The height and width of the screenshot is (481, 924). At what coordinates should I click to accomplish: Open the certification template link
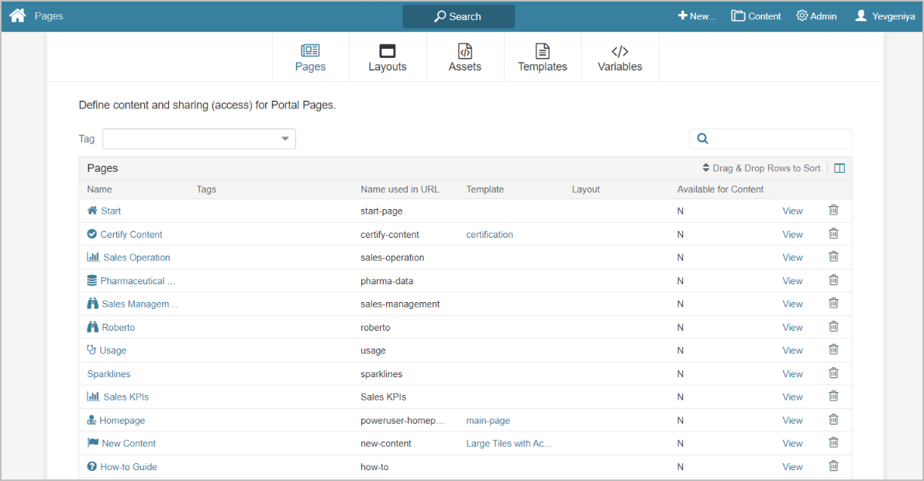(x=489, y=234)
